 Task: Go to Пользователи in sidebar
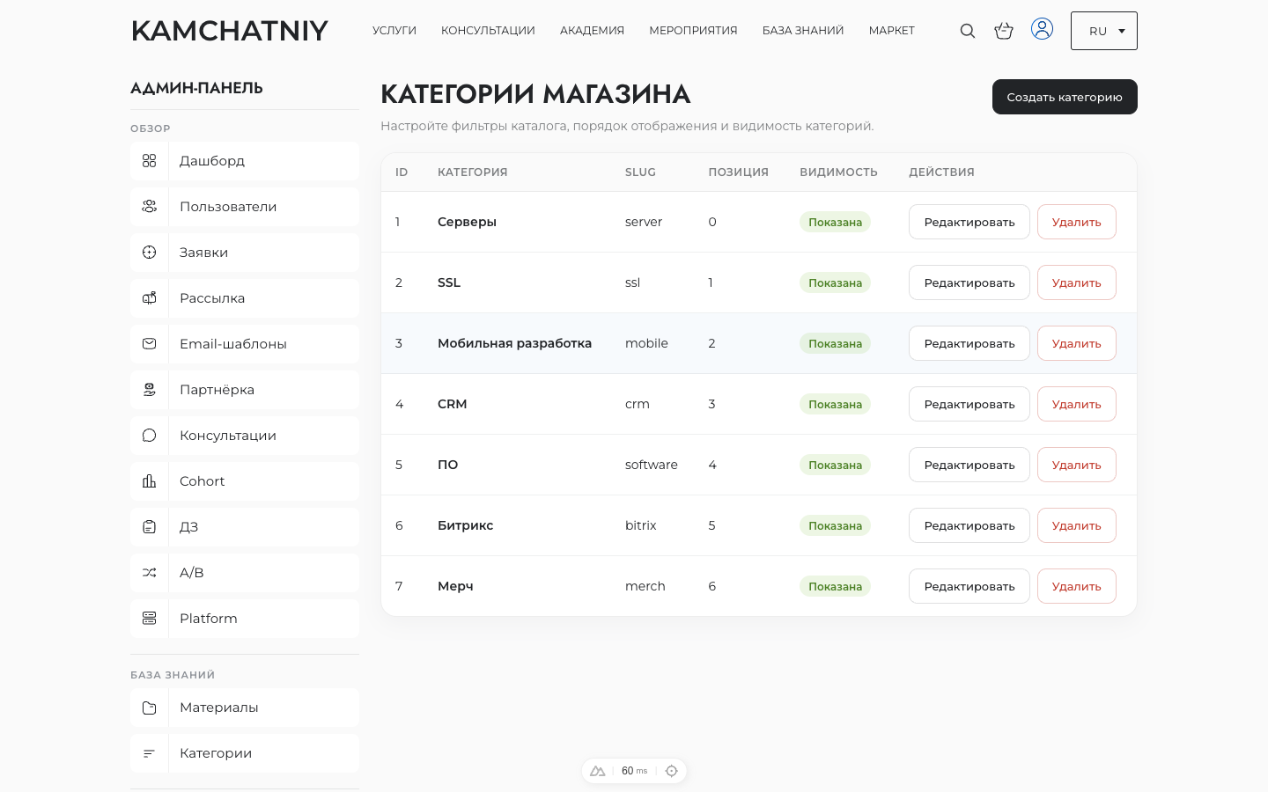[x=245, y=207]
